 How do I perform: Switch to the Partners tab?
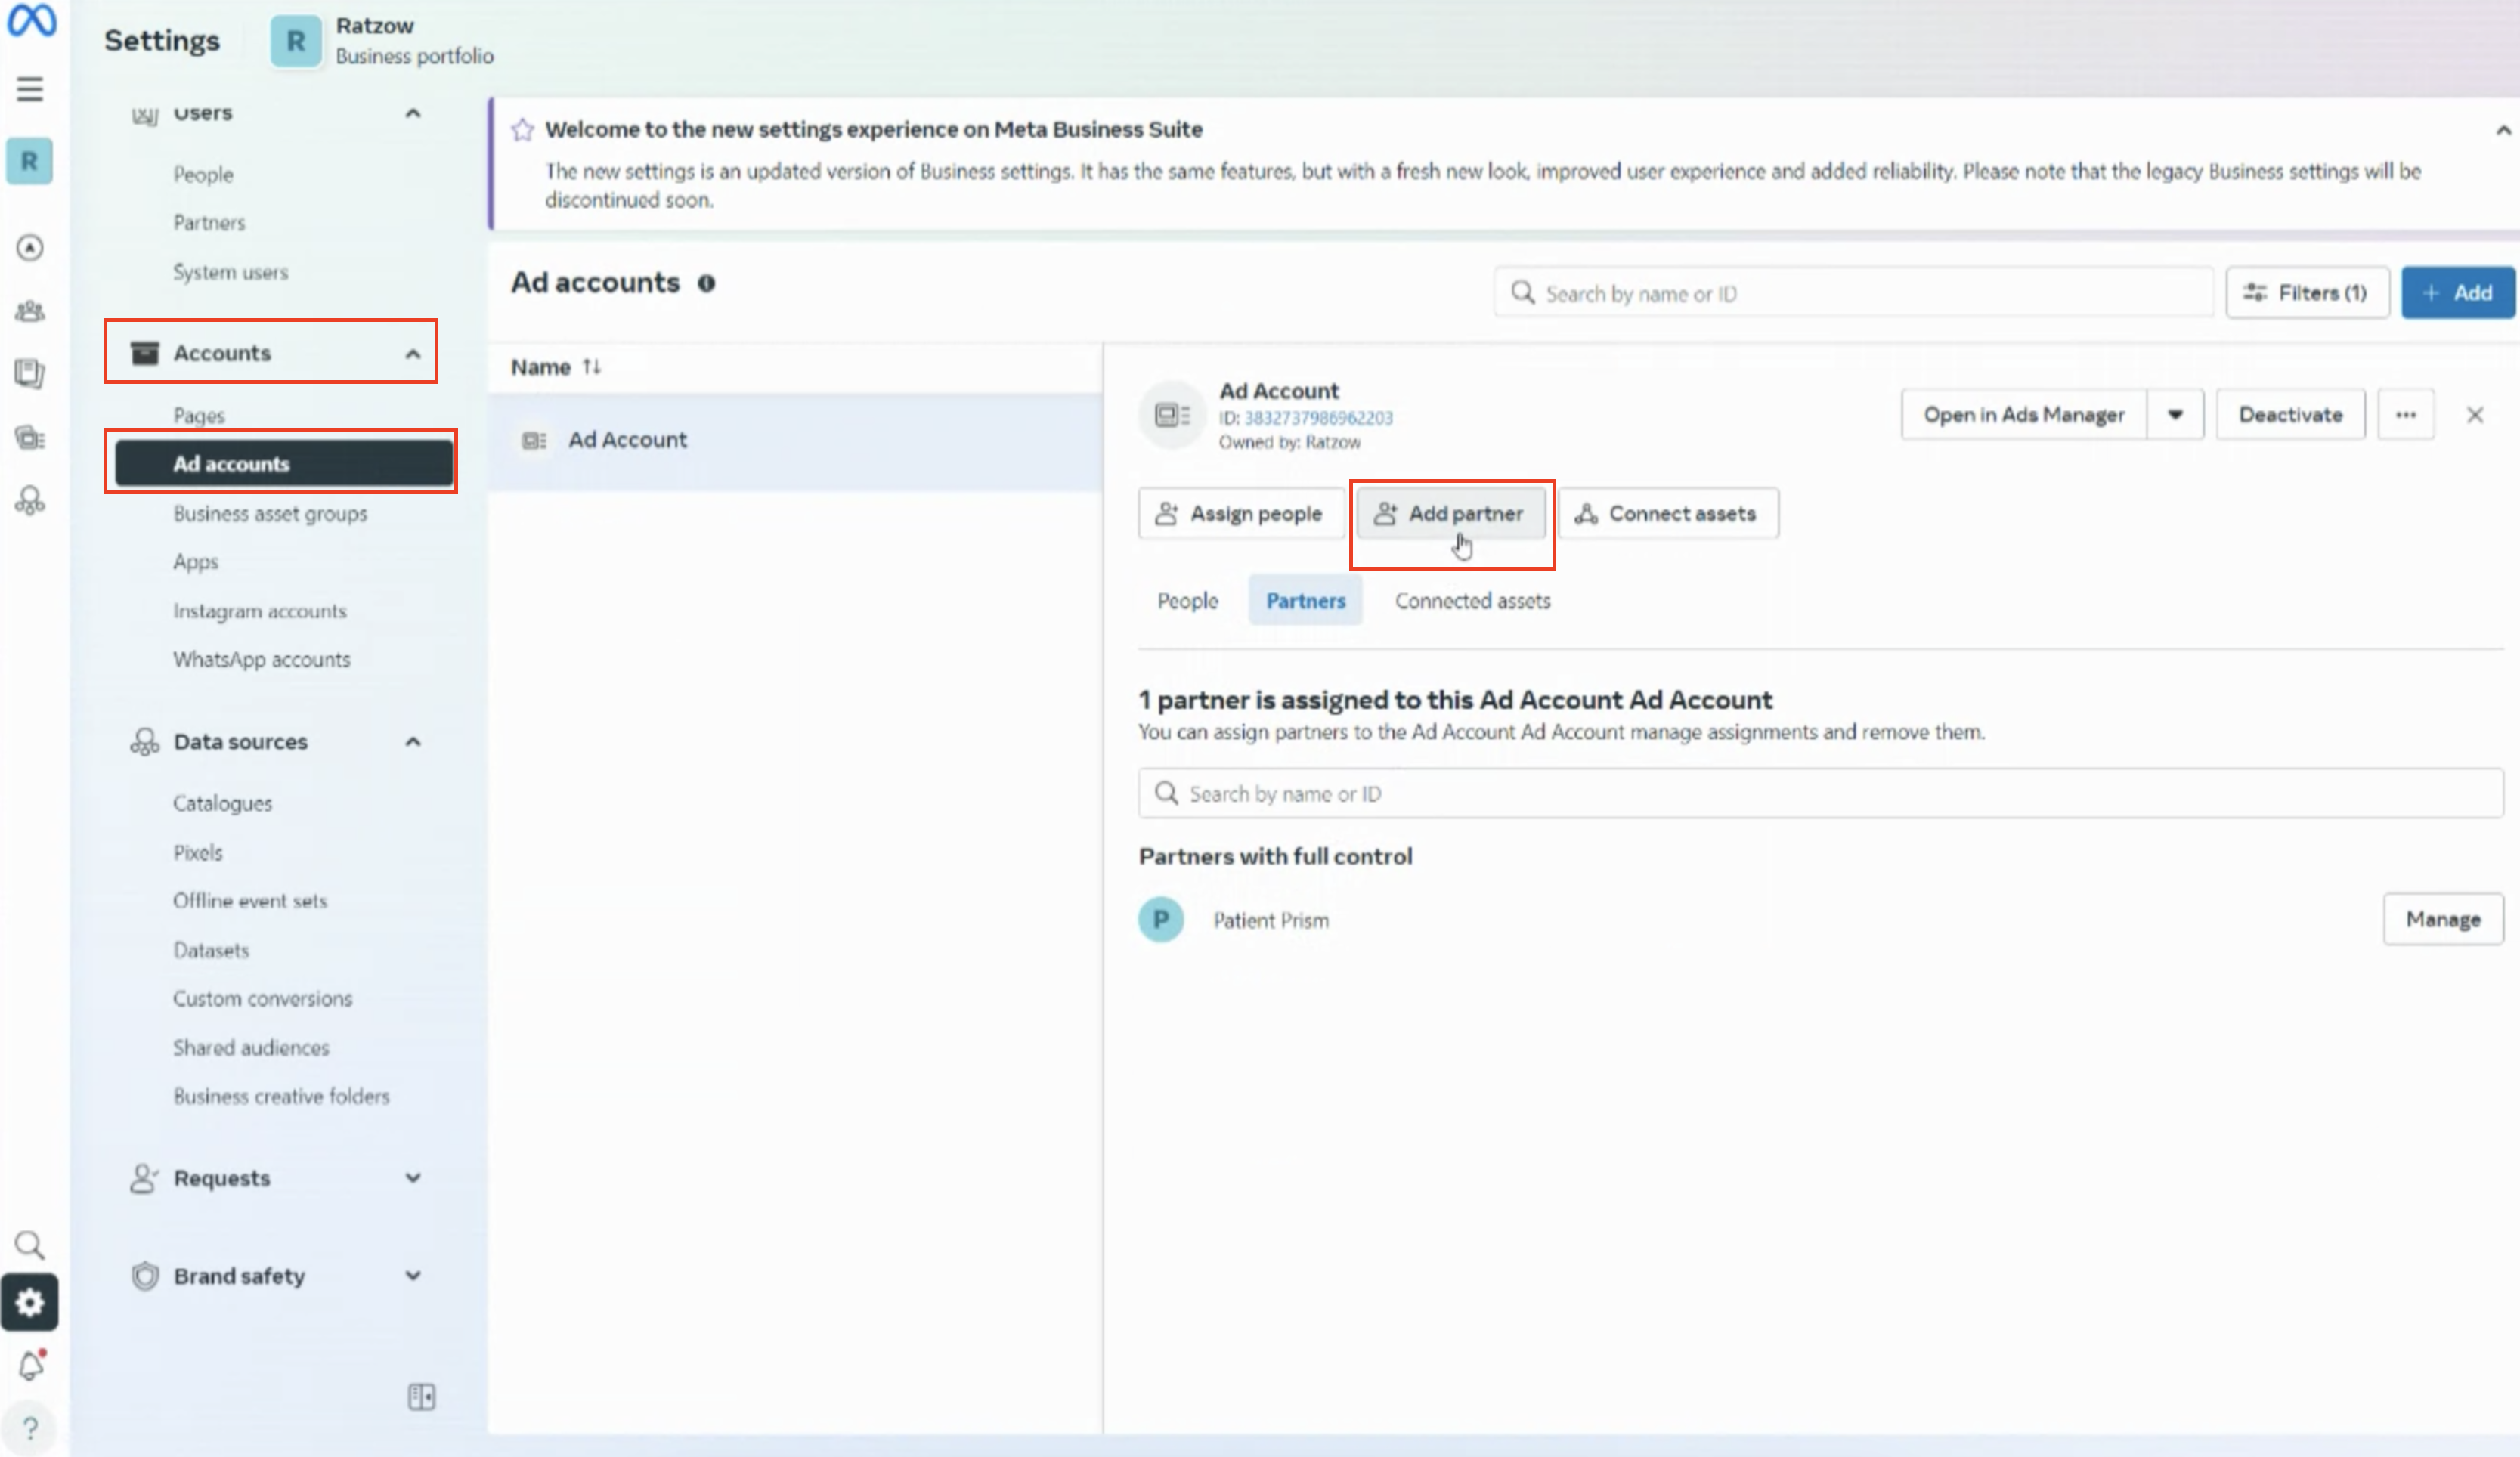(1305, 601)
